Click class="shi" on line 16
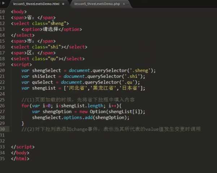The width and height of the screenshot is (217, 173). 46,47
